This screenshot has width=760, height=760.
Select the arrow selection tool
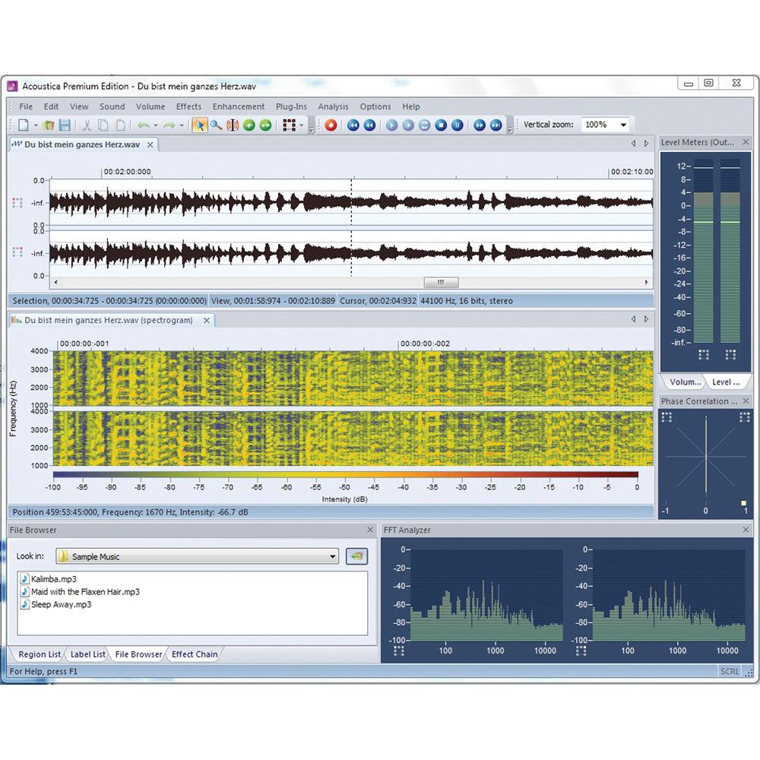tap(201, 125)
